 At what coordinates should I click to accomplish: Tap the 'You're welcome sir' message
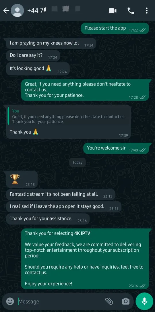tap(116, 148)
